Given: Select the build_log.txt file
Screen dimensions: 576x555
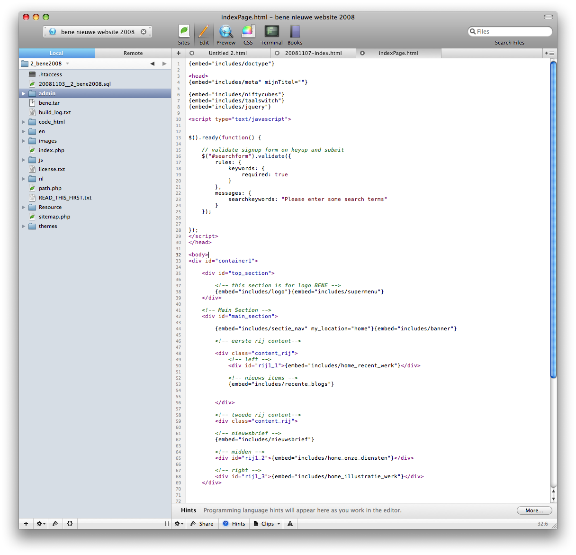Looking at the screenshot, I should (95, 112).
